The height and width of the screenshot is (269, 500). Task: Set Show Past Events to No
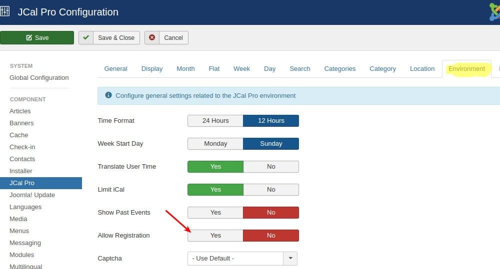(x=271, y=212)
